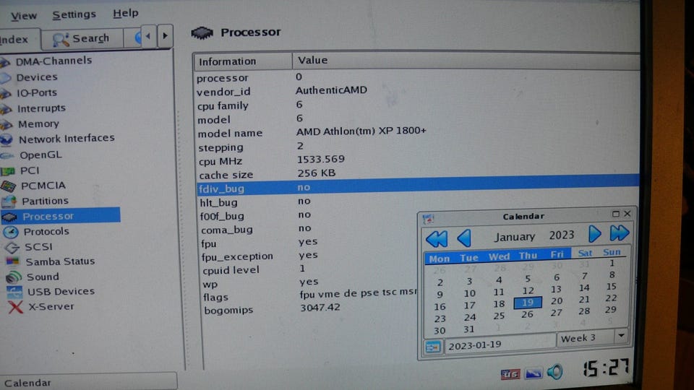Go to previous month in Calendar
The image size is (694, 390).
point(464,238)
